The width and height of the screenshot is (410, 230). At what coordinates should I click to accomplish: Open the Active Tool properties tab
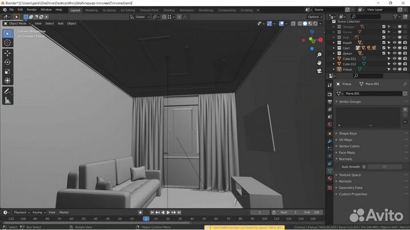click(x=330, y=85)
